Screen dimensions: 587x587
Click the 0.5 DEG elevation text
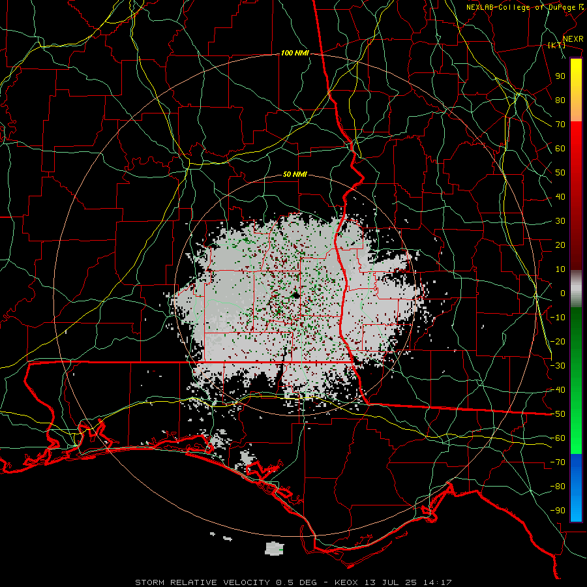(297, 582)
